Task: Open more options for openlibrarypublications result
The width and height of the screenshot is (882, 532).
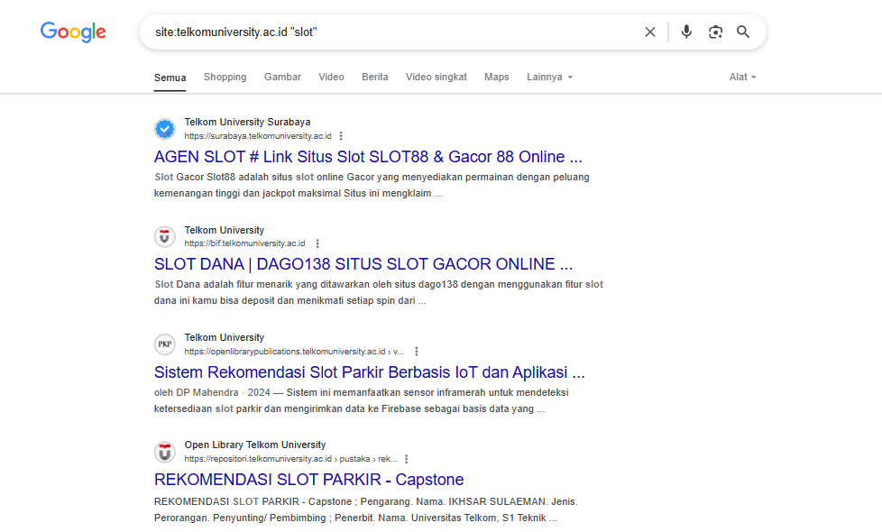Action: (417, 352)
